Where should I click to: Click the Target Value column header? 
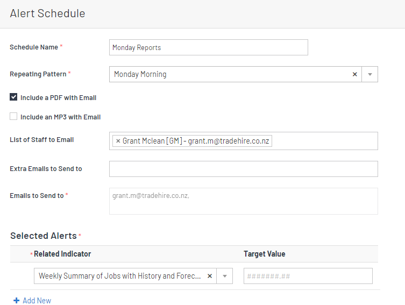pos(264,254)
